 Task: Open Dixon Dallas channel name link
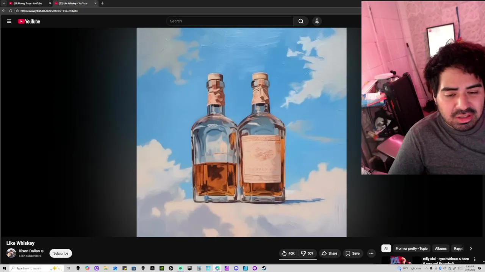(x=29, y=251)
